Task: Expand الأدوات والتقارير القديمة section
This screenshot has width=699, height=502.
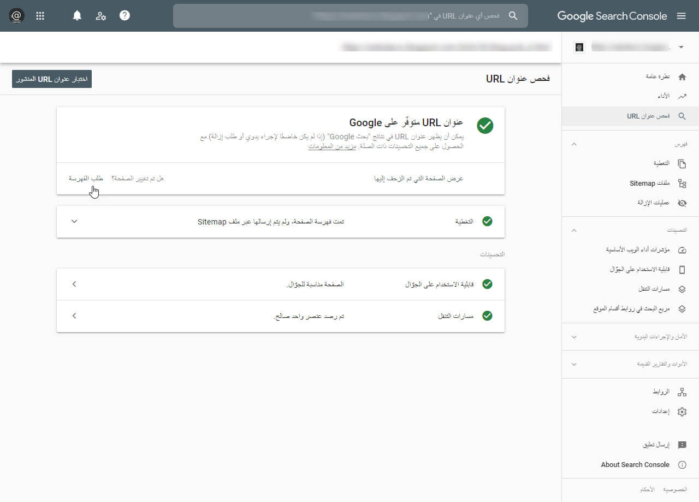Action: 573,364
